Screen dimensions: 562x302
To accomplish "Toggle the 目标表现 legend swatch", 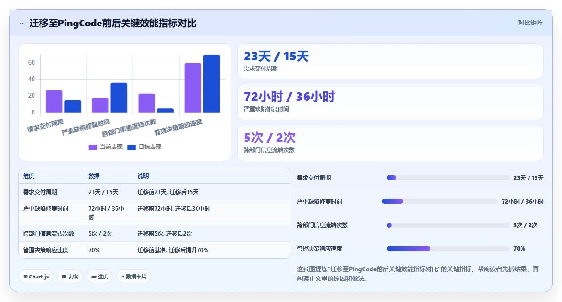I will point(132,147).
